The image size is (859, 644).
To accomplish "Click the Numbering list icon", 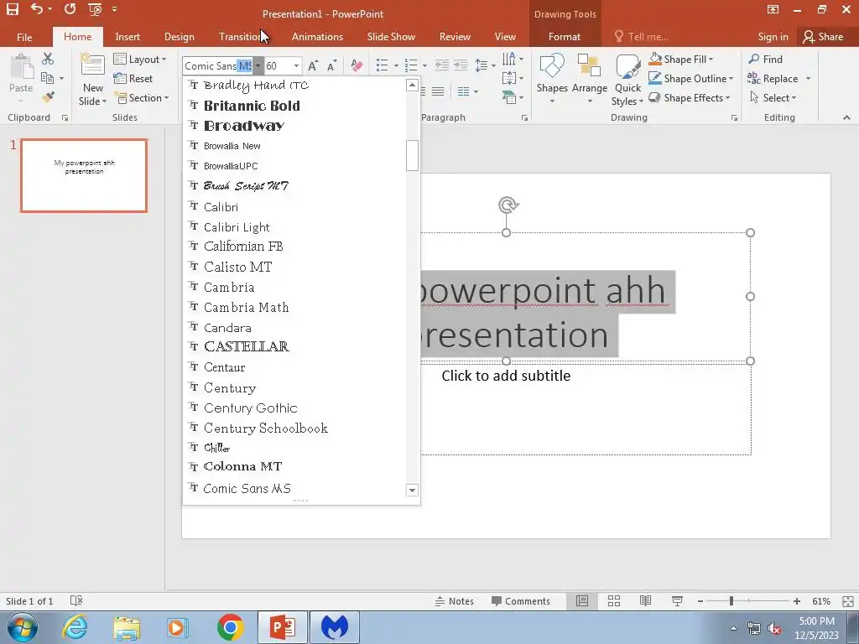I will click(411, 65).
